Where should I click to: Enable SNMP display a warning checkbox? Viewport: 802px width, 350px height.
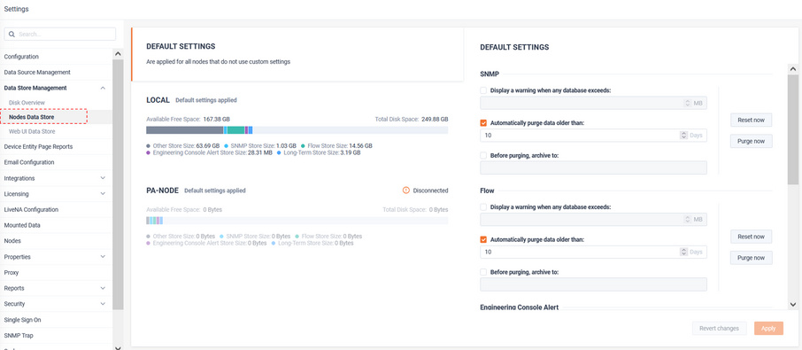[483, 90]
